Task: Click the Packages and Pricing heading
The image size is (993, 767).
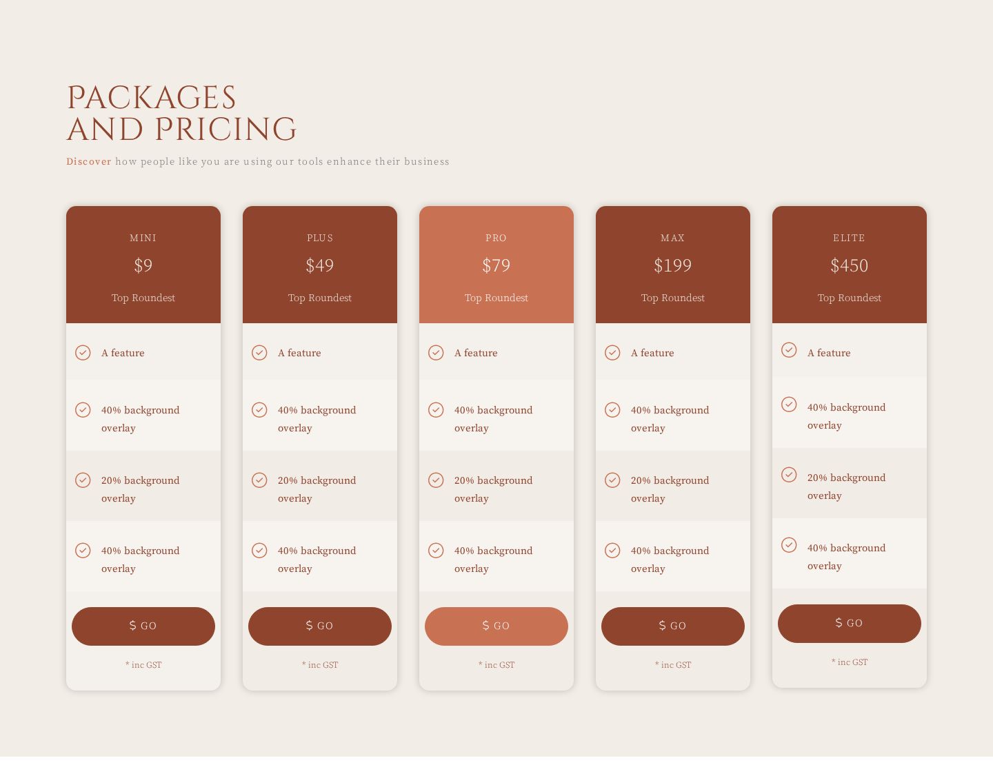Action: point(182,114)
